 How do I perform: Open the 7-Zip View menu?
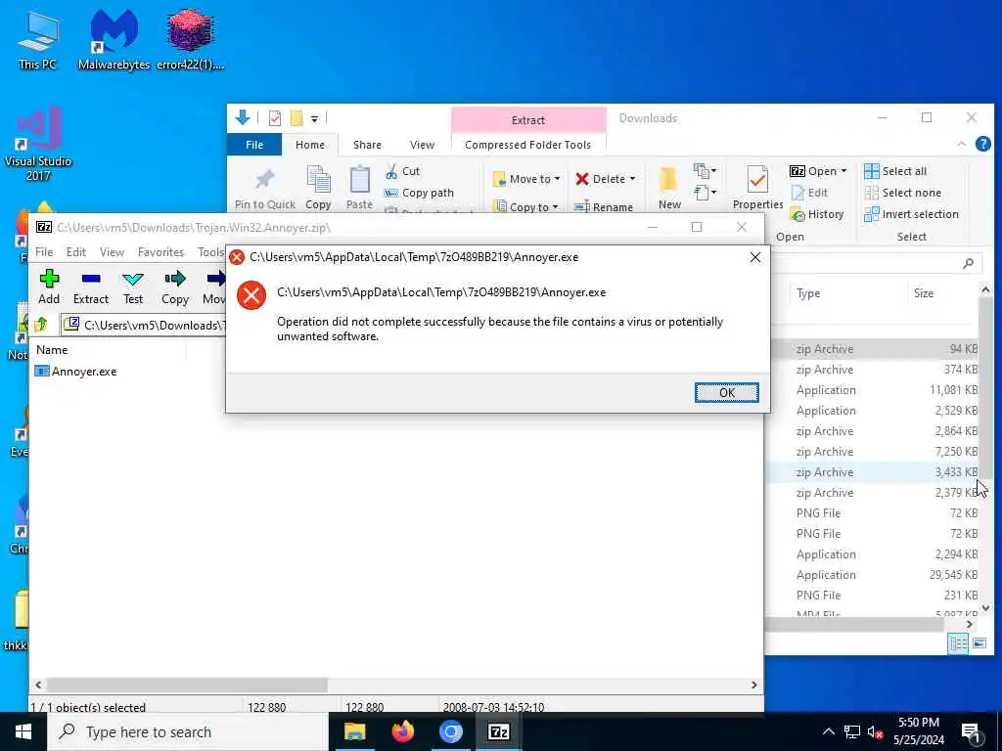(x=112, y=251)
